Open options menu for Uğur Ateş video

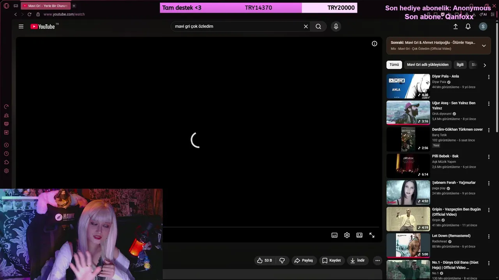tap(488, 103)
